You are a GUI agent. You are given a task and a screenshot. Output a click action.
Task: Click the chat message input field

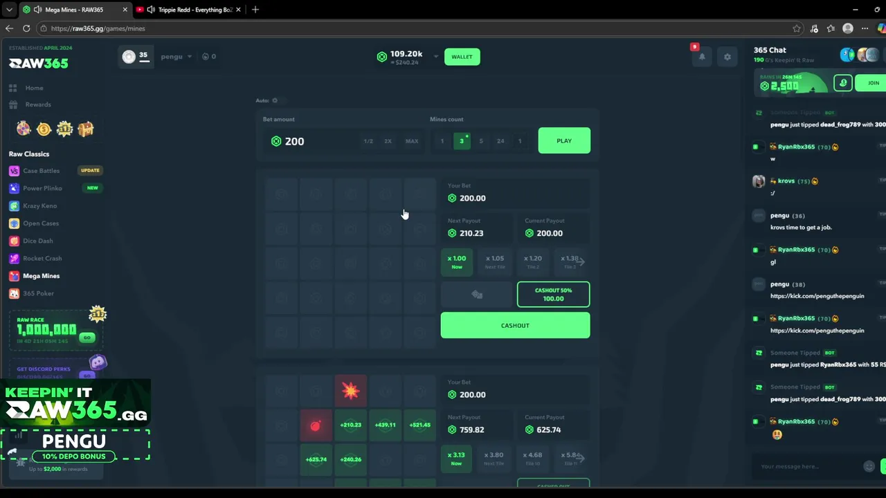pos(807,466)
